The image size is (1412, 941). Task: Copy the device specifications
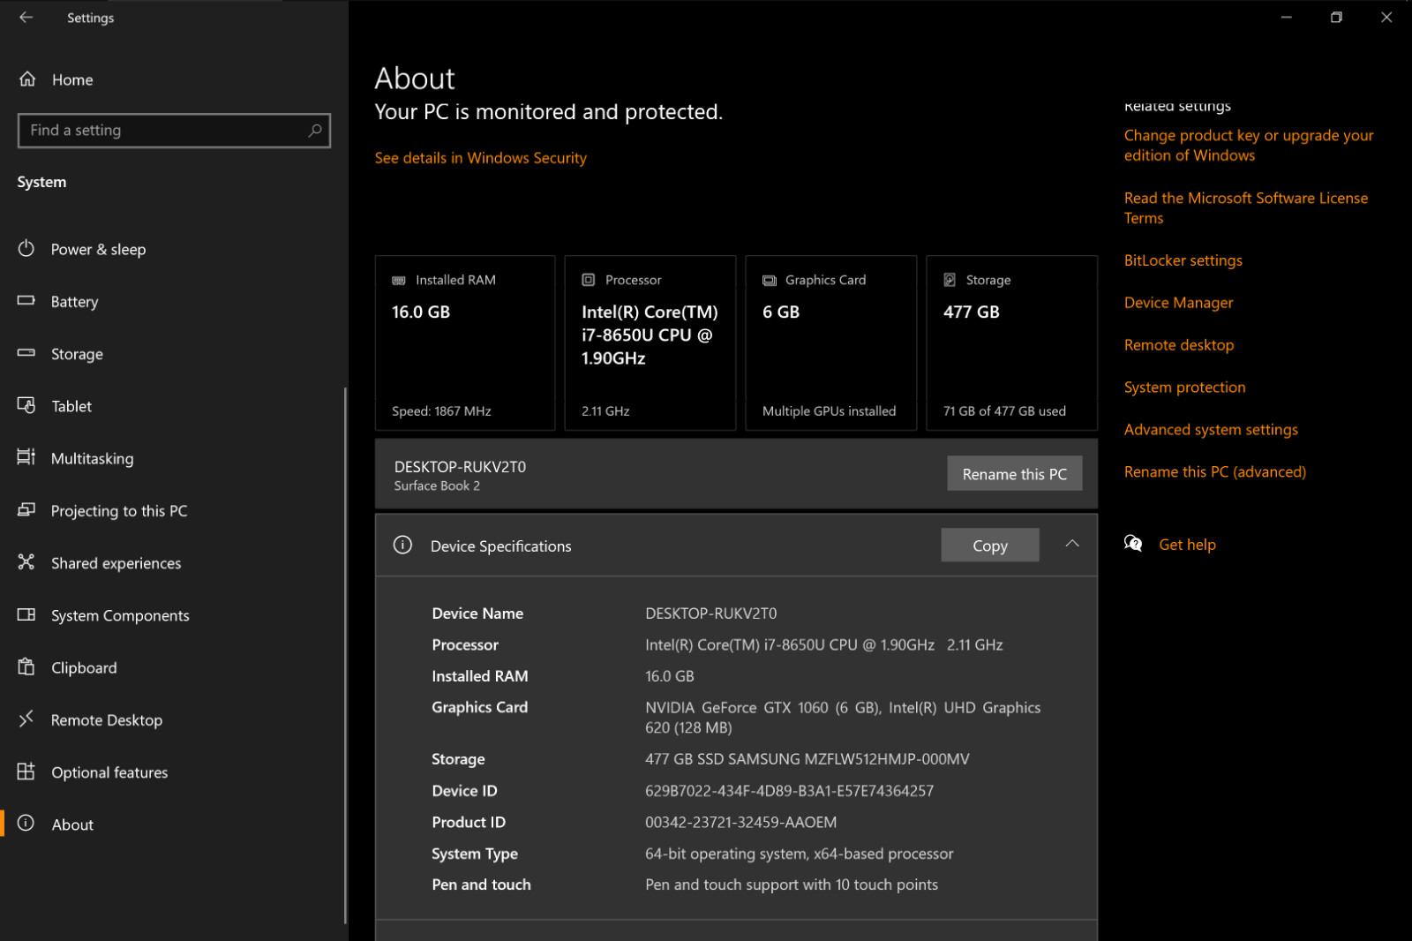[990, 546]
